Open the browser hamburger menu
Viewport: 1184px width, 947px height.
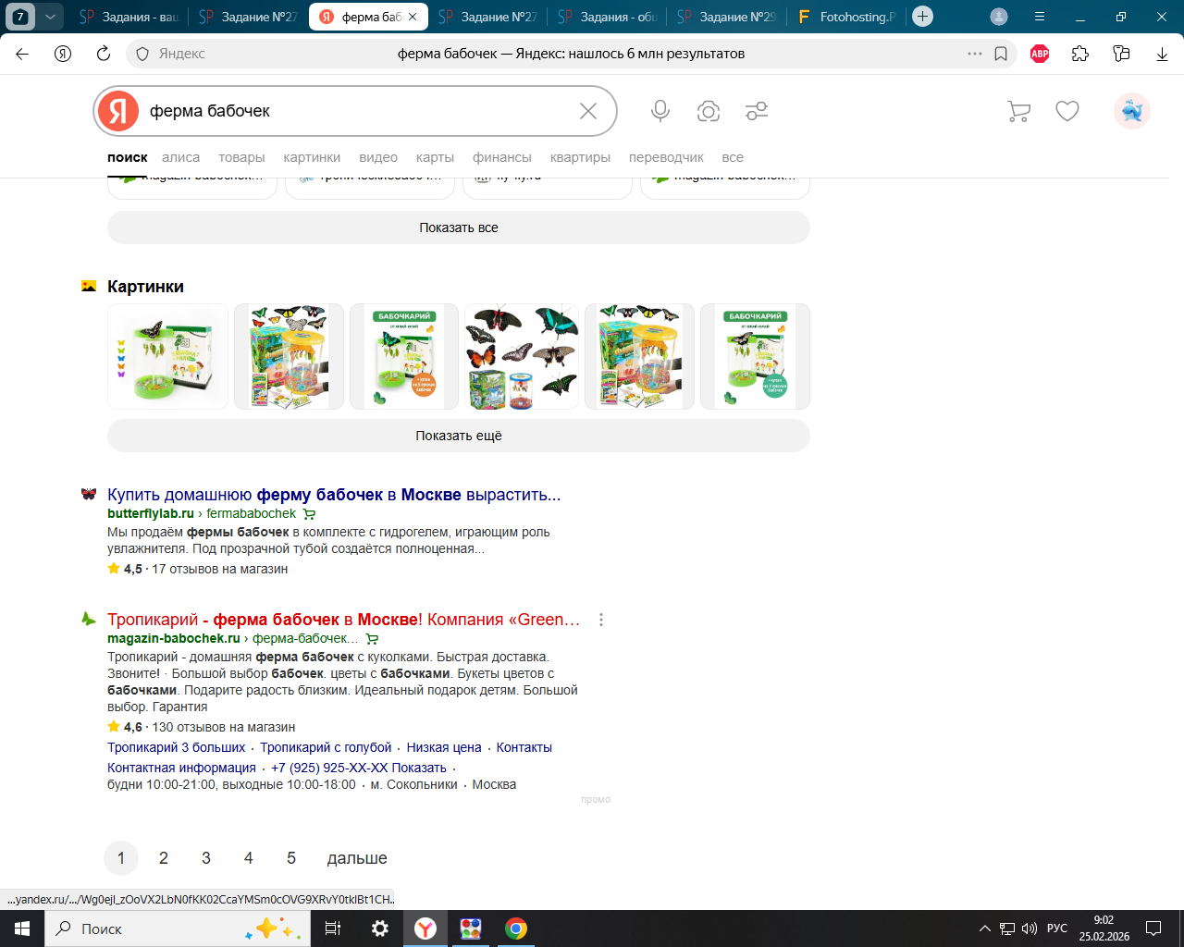tap(1040, 17)
